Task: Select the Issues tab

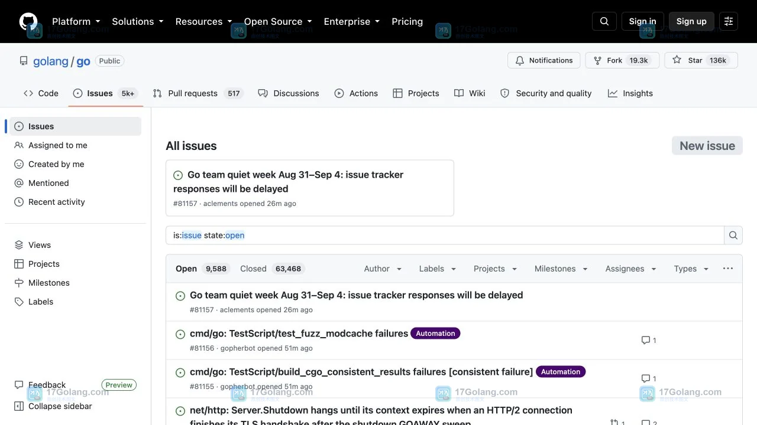Action: 106,93
